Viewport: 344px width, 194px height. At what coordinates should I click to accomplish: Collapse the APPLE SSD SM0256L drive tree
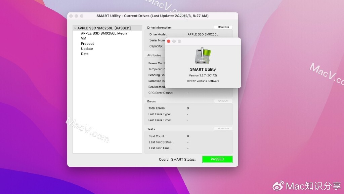point(75,28)
